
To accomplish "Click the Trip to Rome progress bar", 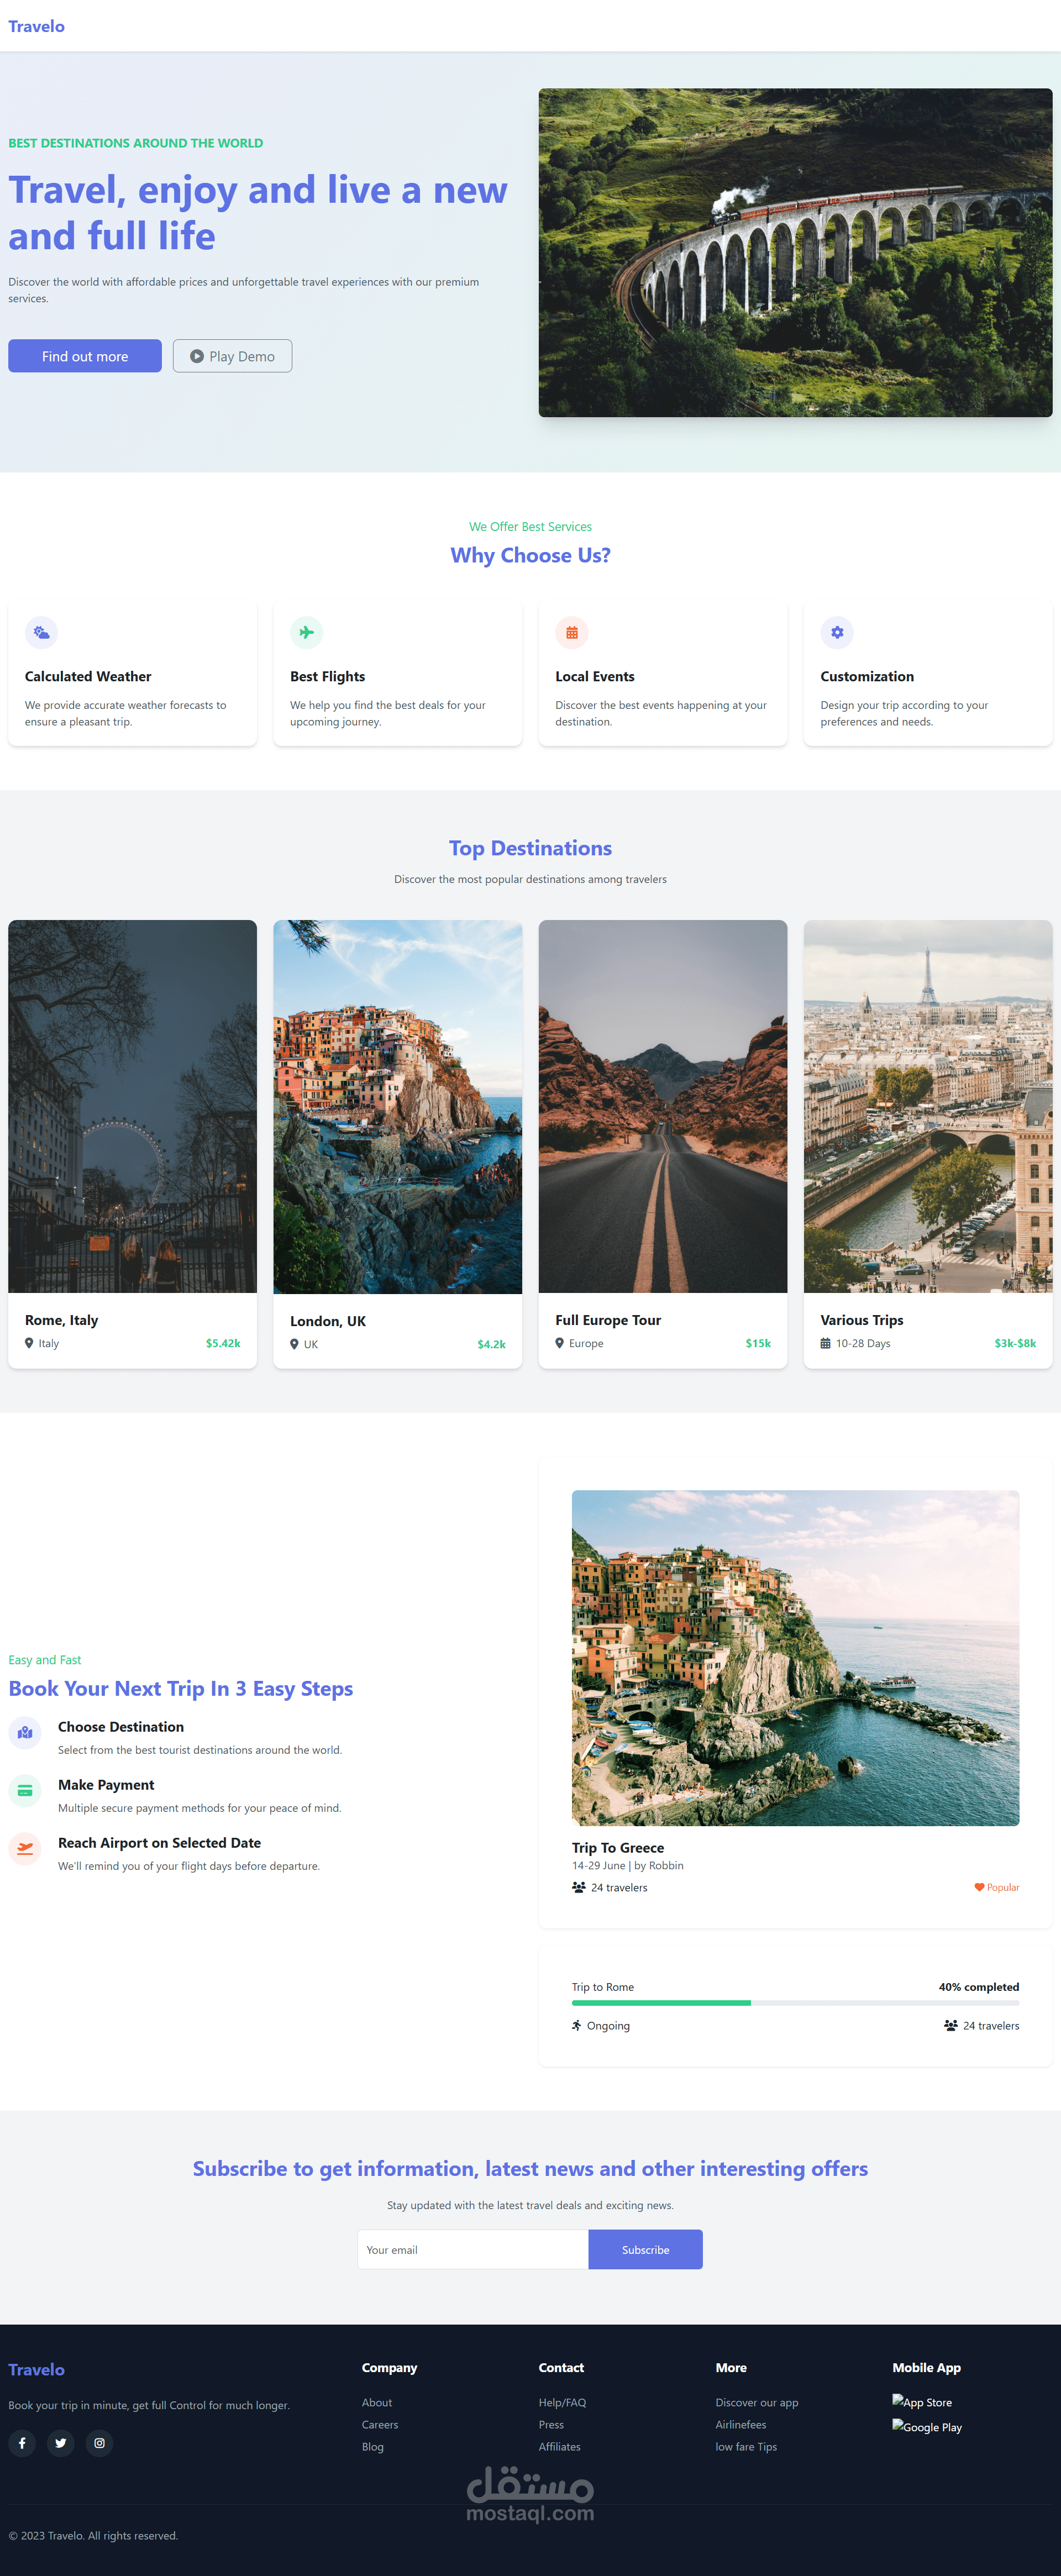I will (x=795, y=2003).
